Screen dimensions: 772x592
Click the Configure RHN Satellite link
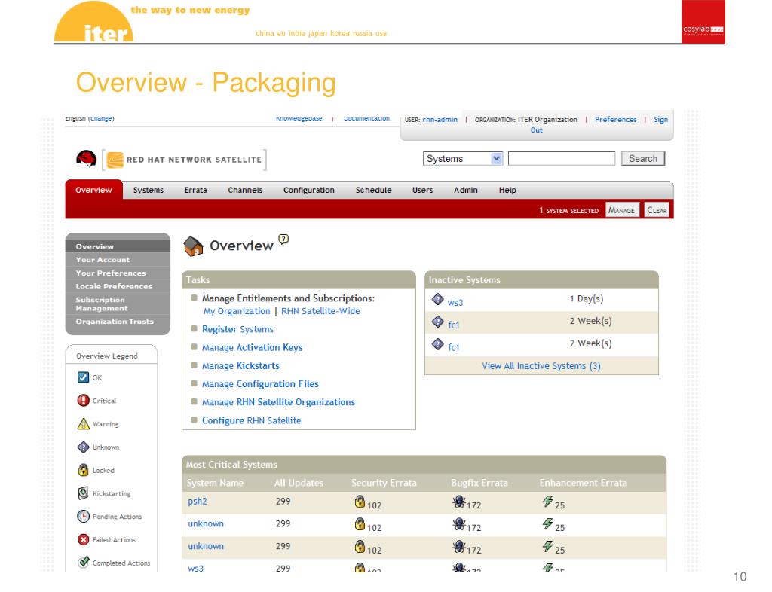tap(252, 420)
